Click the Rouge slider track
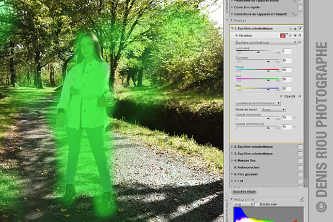 [258, 69]
